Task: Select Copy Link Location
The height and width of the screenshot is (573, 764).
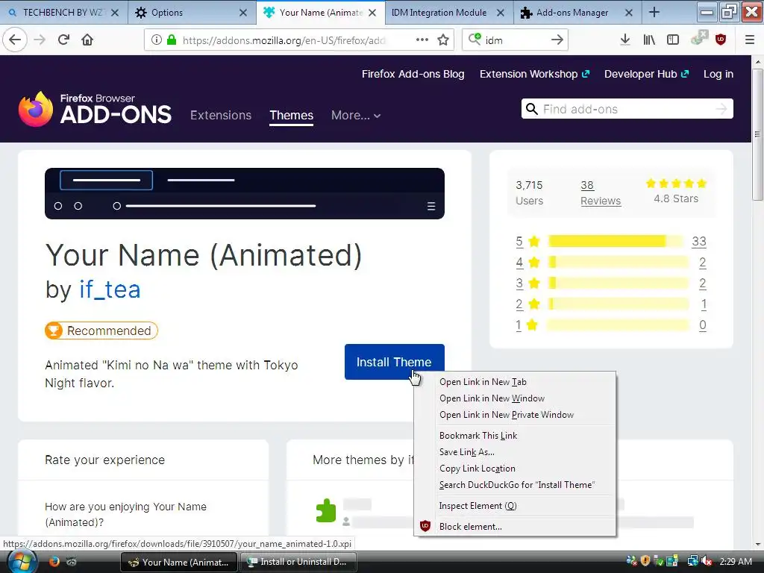Action: tap(515, 469)
